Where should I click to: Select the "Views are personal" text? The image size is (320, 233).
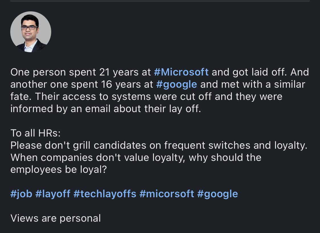(x=55, y=218)
